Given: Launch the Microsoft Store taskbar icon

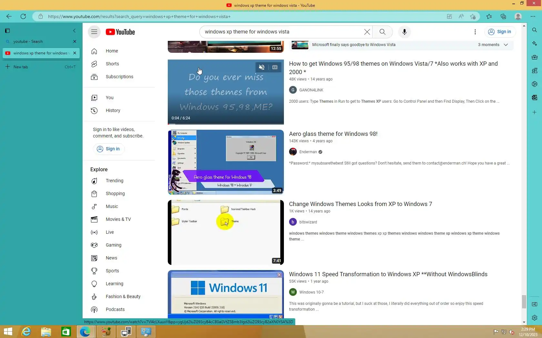Looking at the screenshot, I should tap(66, 332).
